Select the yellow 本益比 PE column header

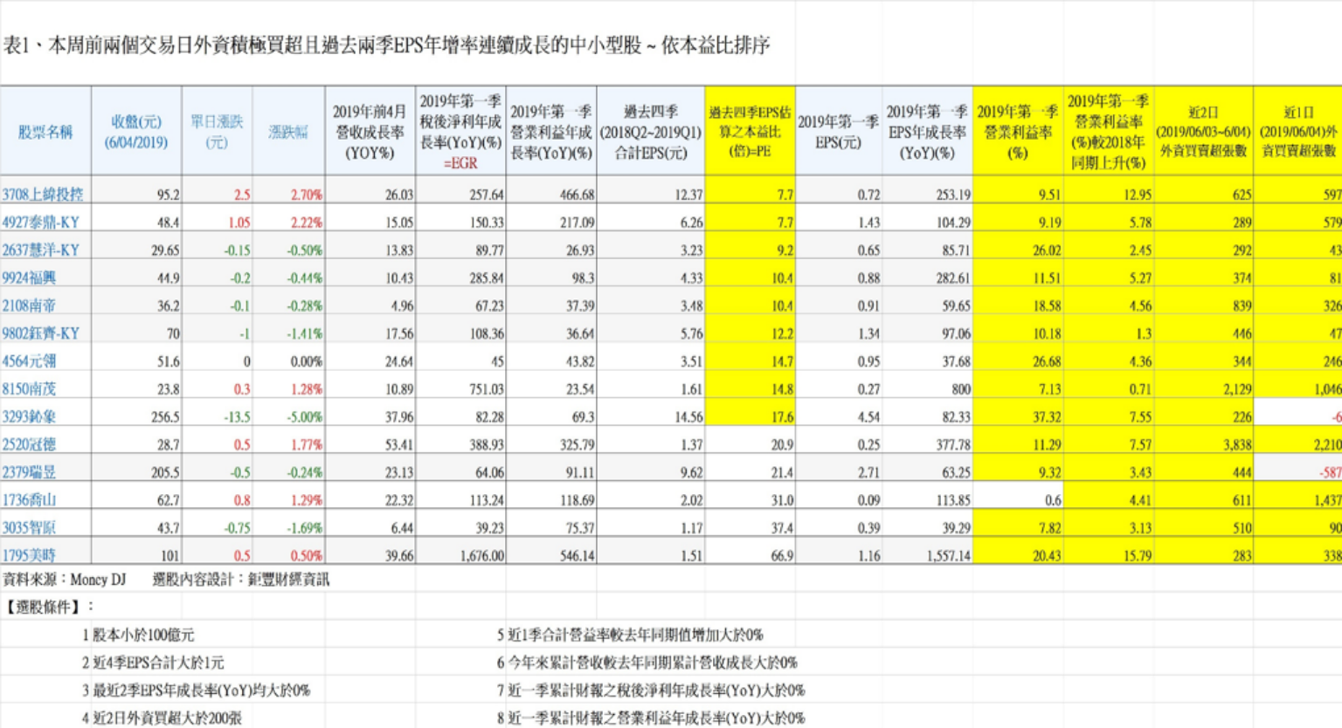750,132
